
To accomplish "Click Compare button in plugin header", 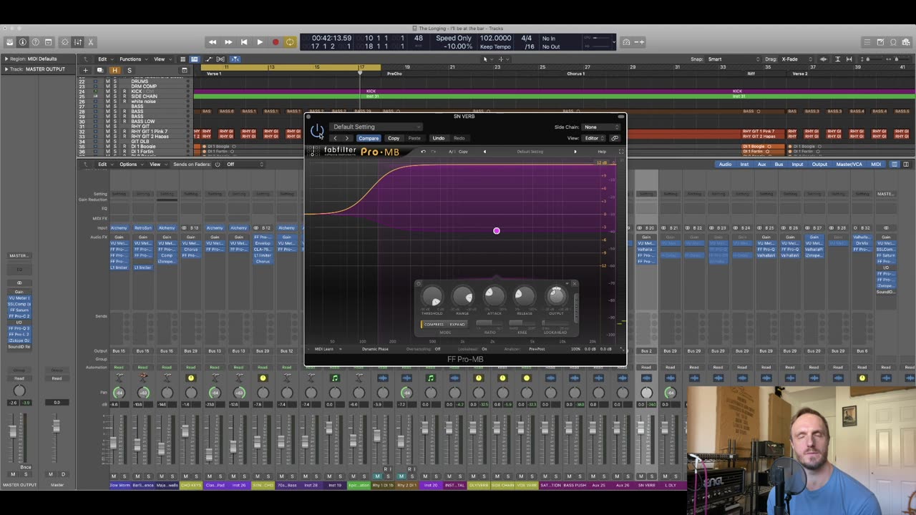I will click(x=369, y=138).
